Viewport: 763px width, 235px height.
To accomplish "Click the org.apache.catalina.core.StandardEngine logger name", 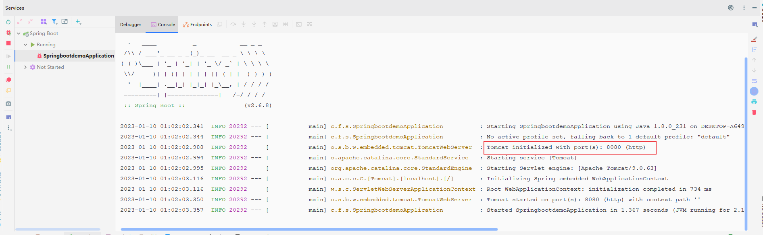I will 401,168.
